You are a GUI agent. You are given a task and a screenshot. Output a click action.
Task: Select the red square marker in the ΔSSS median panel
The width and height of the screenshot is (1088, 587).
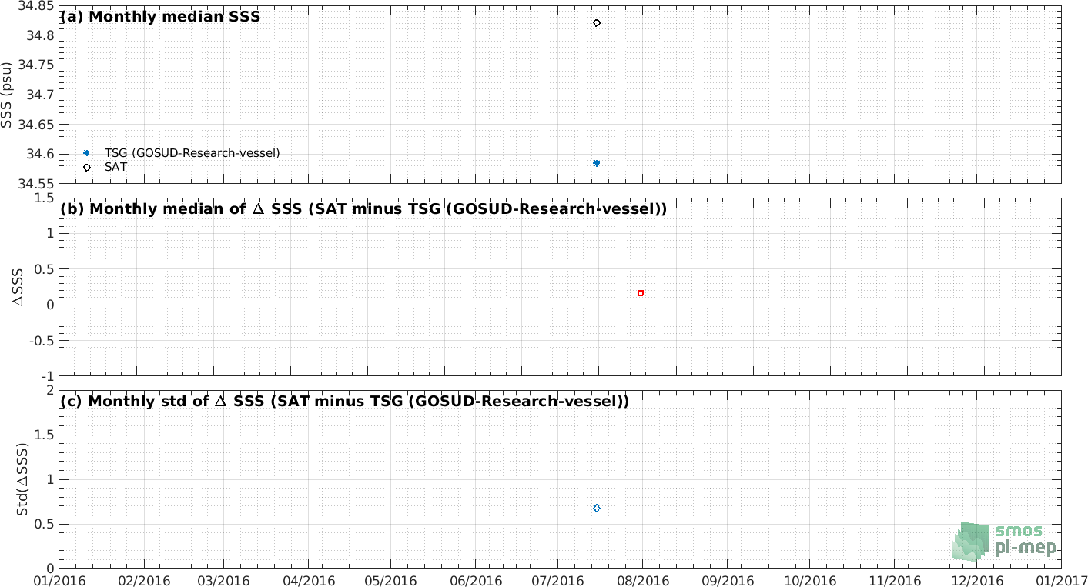641,293
